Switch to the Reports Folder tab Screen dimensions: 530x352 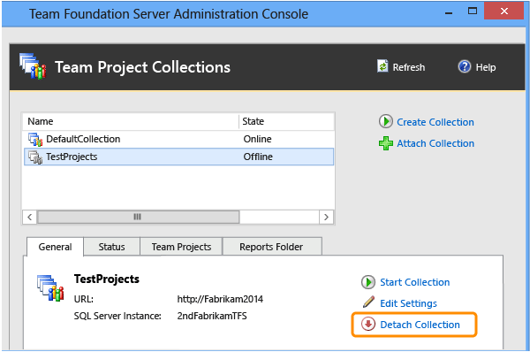tap(271, 247)
